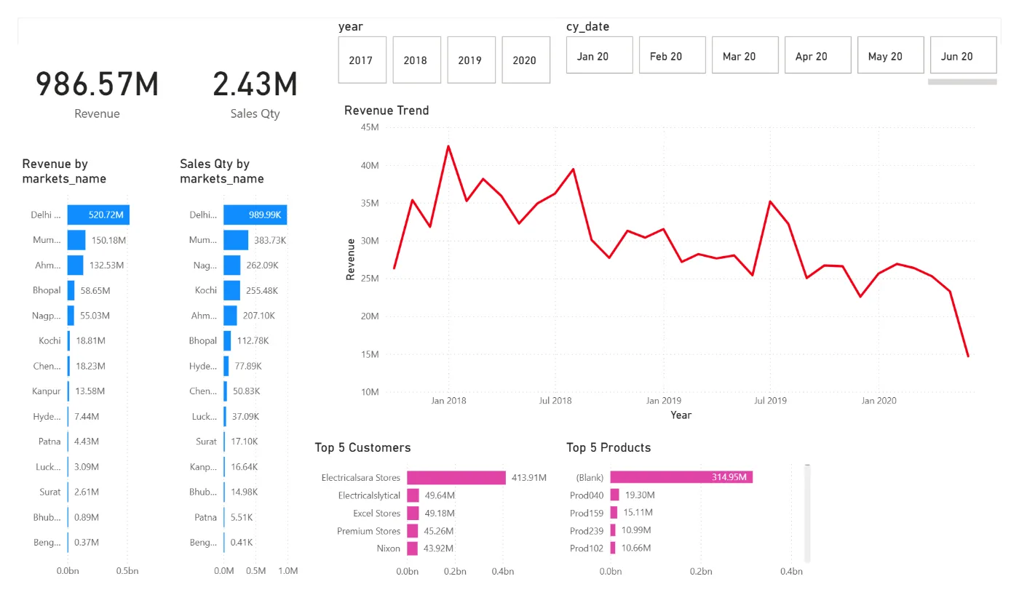
Task: Click the 17.10K Surat sales quantity value
Action: pyautogui.click(x=243, y=442)
